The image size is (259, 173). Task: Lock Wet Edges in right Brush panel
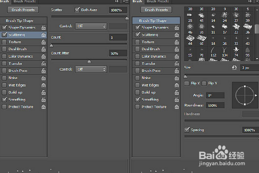177,85
